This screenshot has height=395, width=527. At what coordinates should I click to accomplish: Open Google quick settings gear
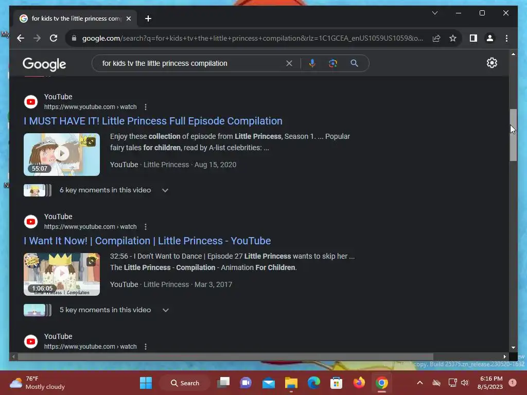tap(491, 63)
